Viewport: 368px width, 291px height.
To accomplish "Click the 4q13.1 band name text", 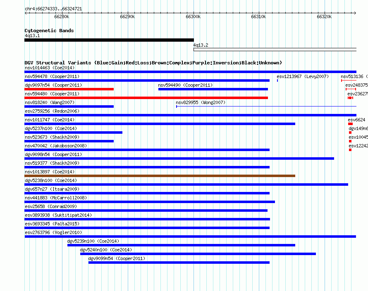I will point(32,35).
